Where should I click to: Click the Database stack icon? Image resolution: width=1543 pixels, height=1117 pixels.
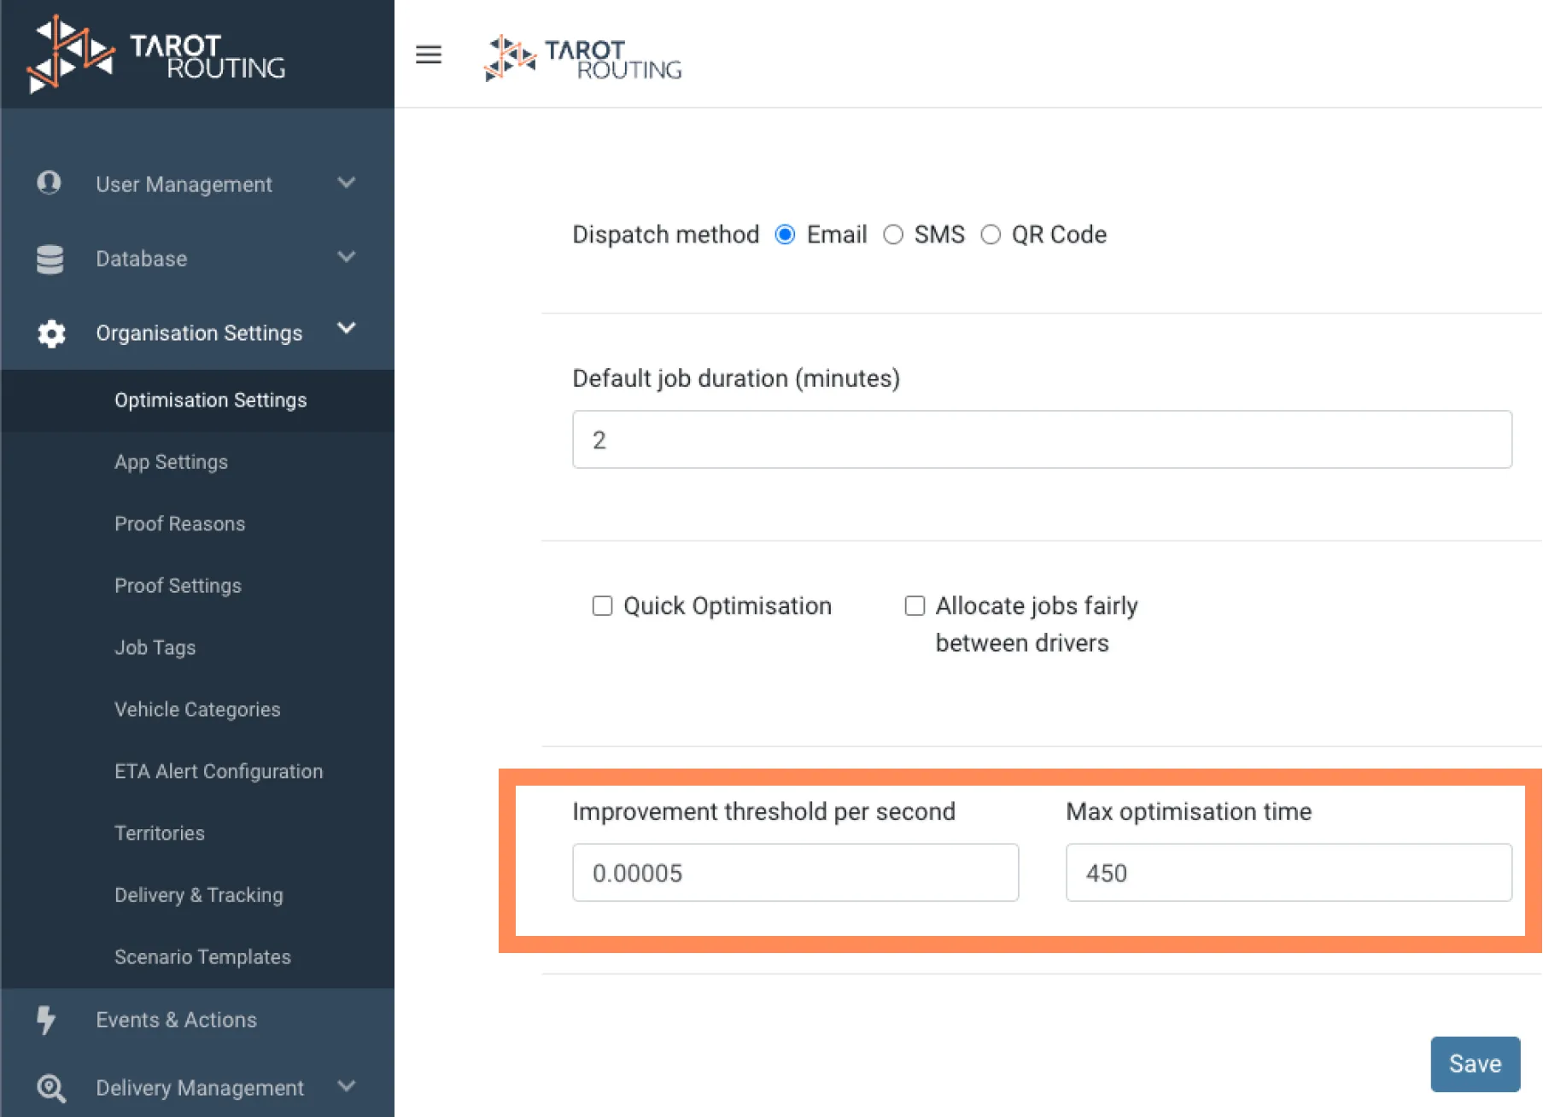(x=50, y=259)
